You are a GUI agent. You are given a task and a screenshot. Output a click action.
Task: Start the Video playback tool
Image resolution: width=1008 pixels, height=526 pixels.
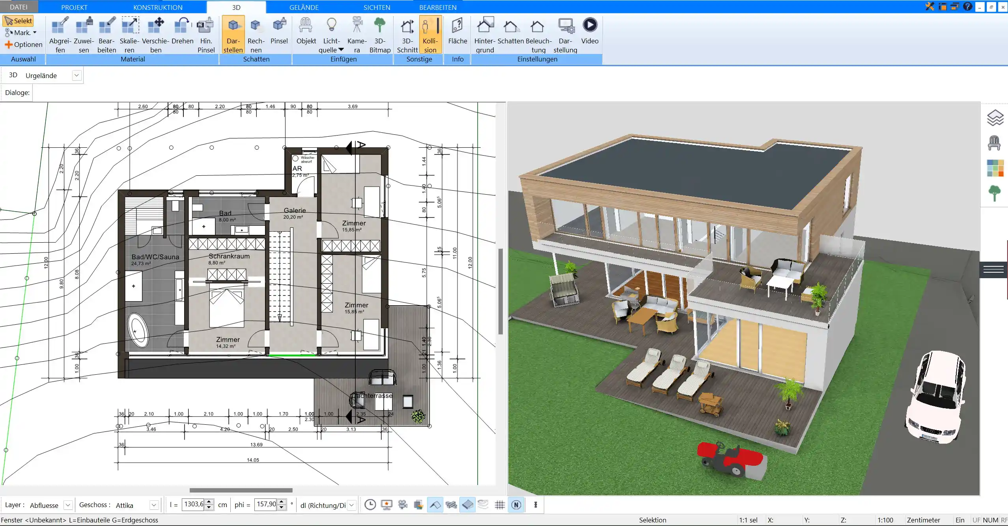[x=590, y=31]
